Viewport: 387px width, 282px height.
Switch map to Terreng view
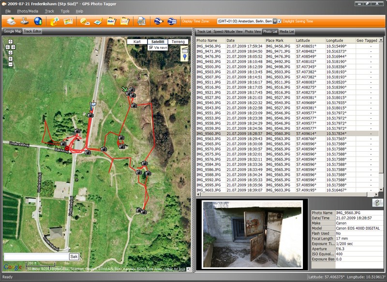click(x=179, y=42)
